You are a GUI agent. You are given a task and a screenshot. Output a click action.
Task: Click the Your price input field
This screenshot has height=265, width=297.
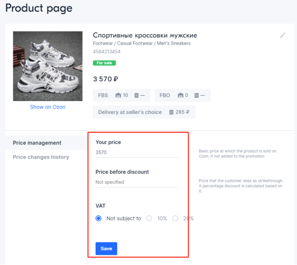click(137, 153)
